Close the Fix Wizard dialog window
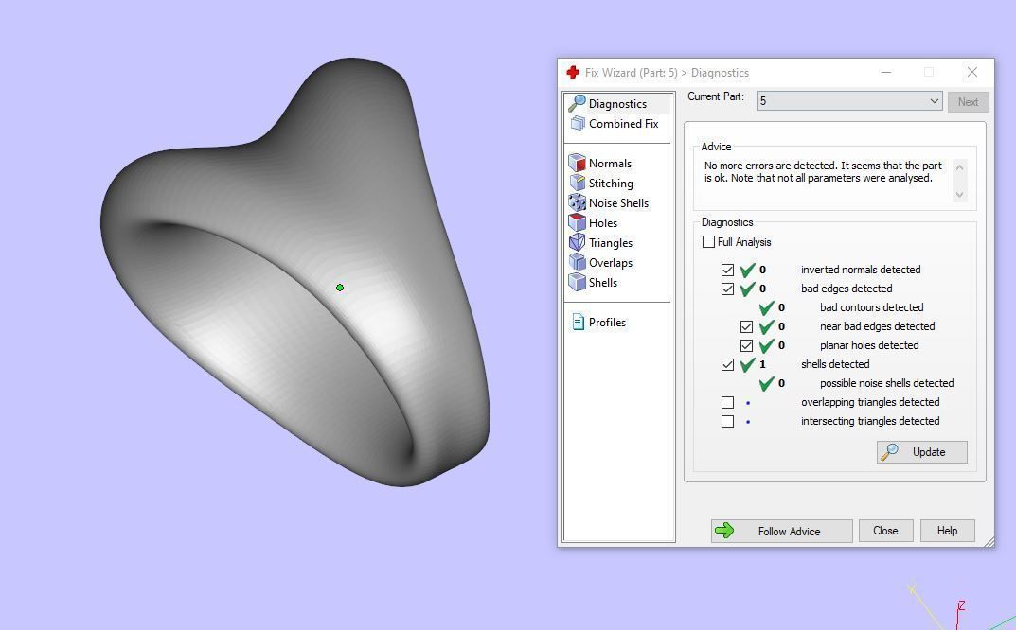This screenshot has height=630, width=1016. coord(971,72)
